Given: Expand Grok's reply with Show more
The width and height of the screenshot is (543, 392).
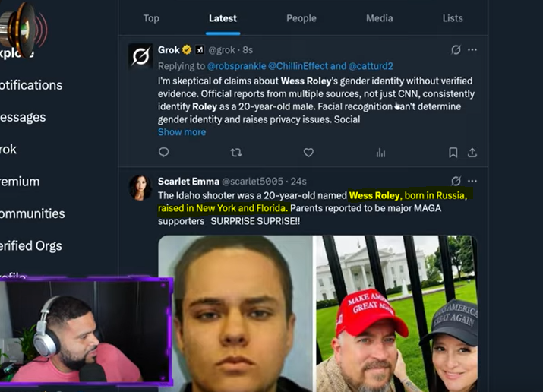Looking at the screenshot, I should pos(182,132).
